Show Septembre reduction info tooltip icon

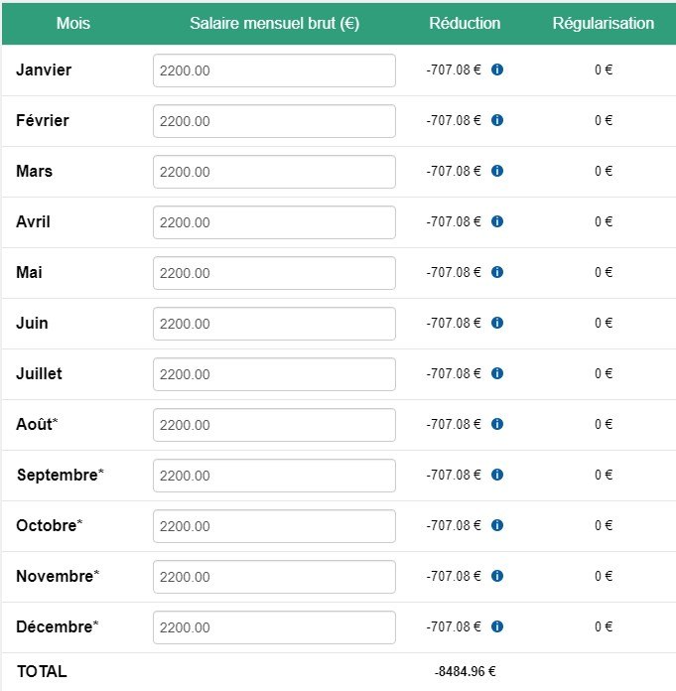click(x=497, y=475)
